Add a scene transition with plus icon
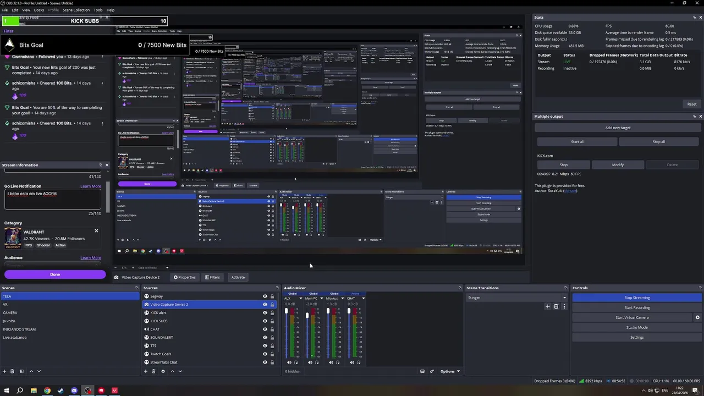The width and height of the screenshot is (704, 396). tap(548, 306)
